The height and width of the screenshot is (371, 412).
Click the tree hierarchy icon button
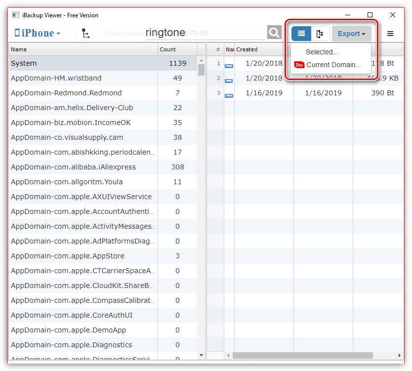85,33
